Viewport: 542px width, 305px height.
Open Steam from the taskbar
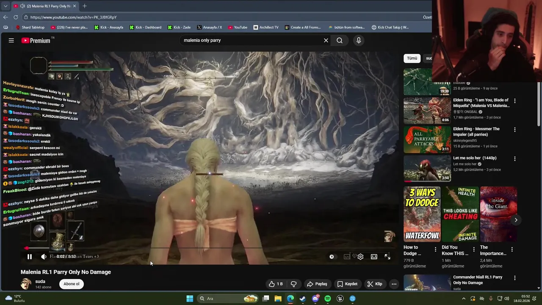(303, 299)
